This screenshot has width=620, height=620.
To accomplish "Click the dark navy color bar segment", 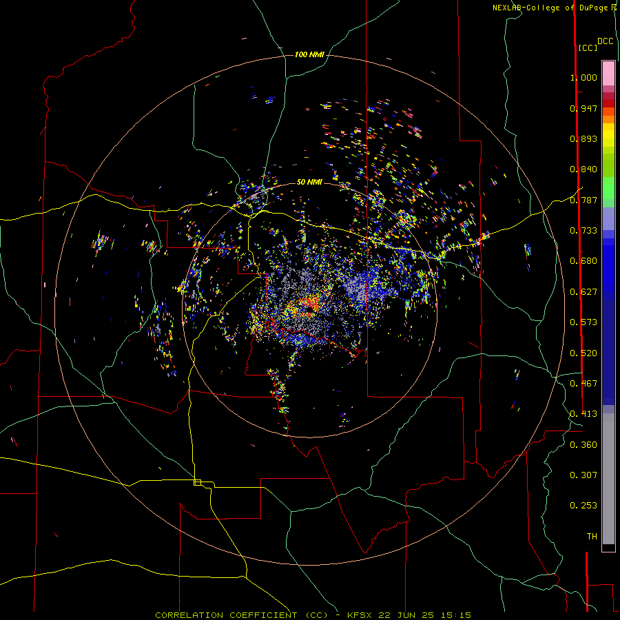I will coord(608,348).
